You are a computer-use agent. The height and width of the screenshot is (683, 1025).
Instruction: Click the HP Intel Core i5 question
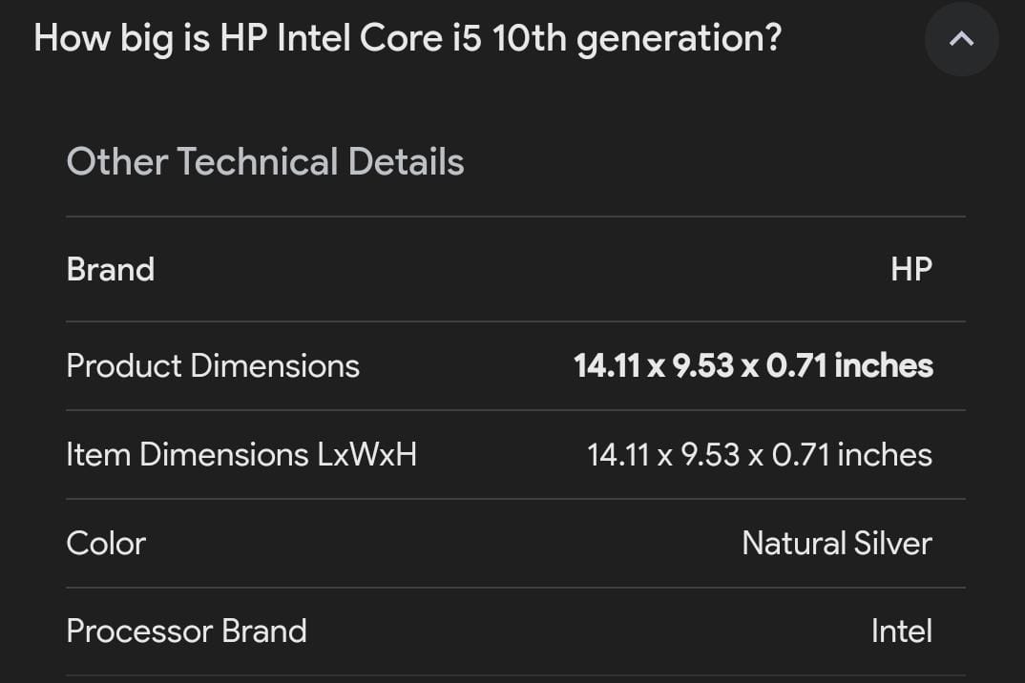pyautogui.click(x=408, y=39)
